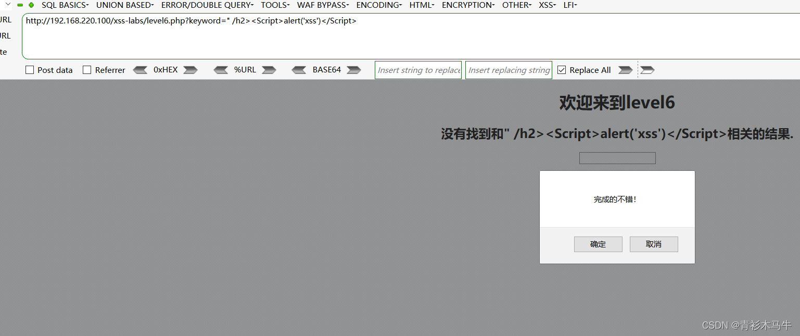
Task: Open the UNION BASED menu
Action: pyautogui.click(x=125, y=5)
